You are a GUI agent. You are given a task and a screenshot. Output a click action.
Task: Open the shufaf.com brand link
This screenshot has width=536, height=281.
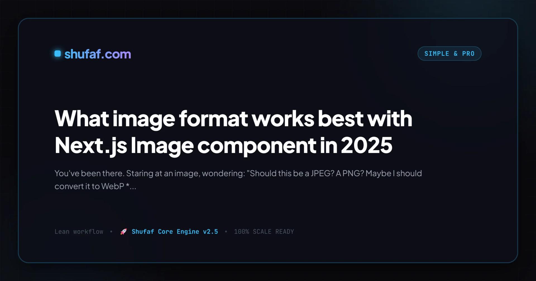(97, 54)
